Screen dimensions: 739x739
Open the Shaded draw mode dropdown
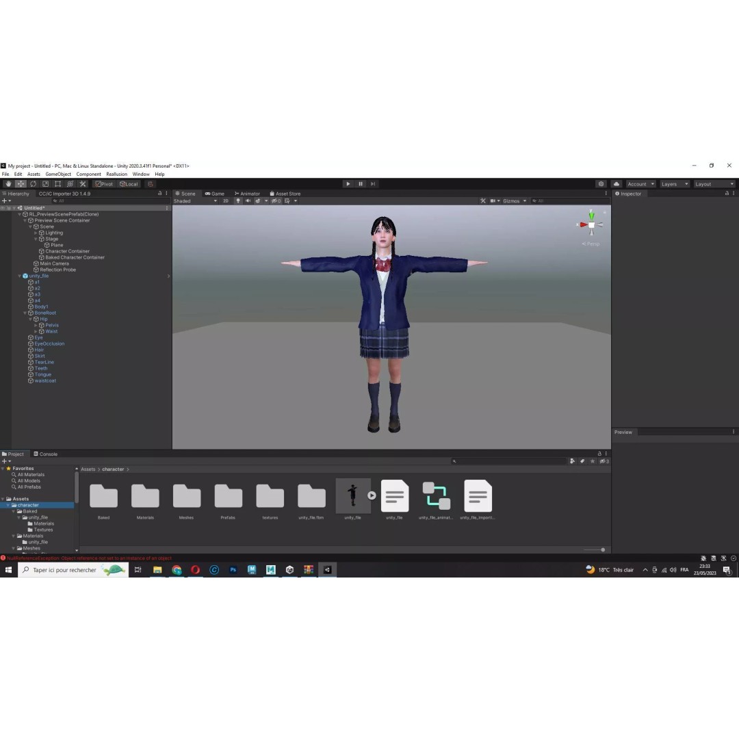[195, 200]
